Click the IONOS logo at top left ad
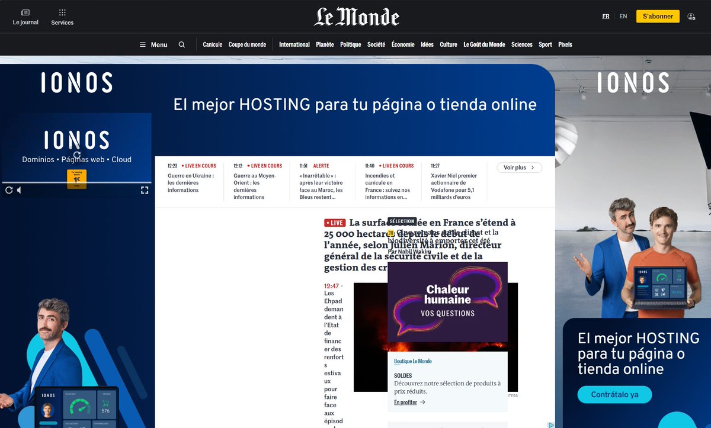711x428 pixels. tap(77, 82)
